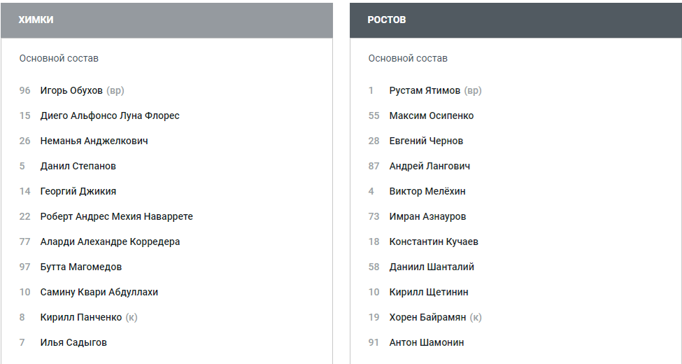This screenshot has width=682, height=364.
Task: Click the Ростов team header
Action: click(387, 20)
